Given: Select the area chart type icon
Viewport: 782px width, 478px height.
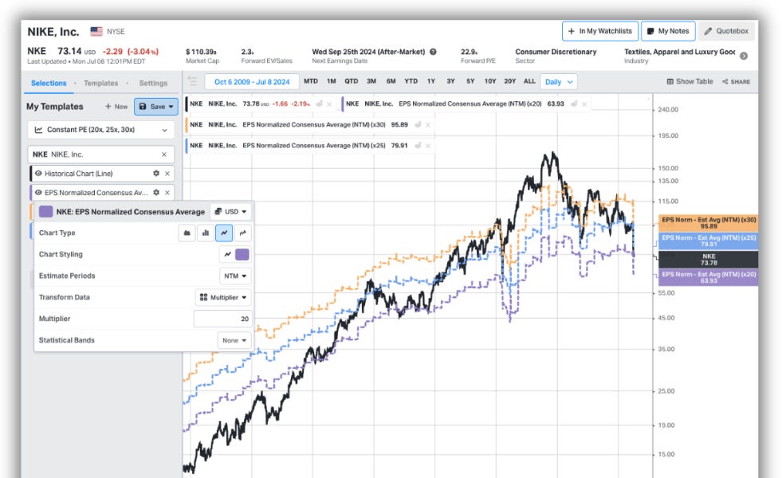Looking at the screenshot, I should coord(187,233).
